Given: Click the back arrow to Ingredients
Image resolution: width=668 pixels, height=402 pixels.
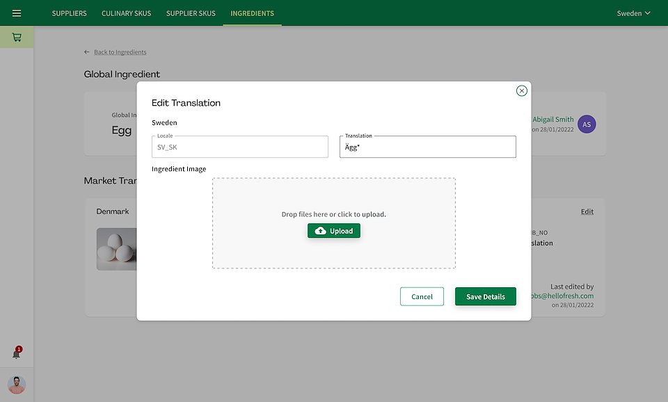Looking at the screenshot, I should 87,52.
